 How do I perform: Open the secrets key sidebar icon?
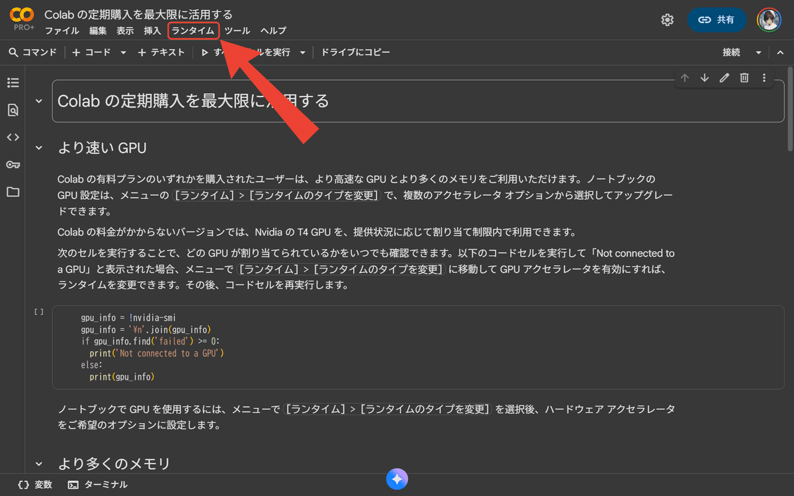13,165
